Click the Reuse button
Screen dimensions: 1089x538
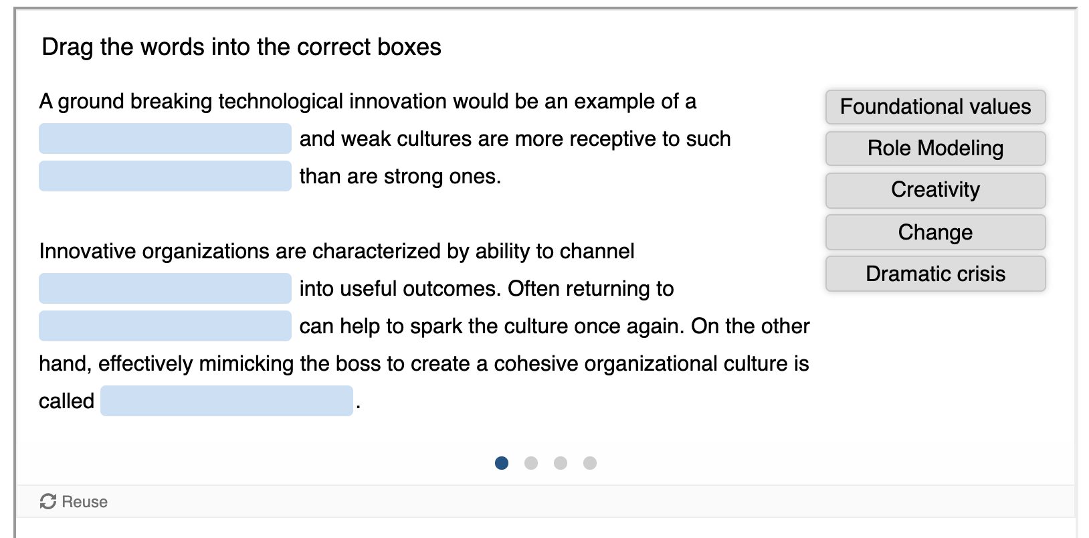[74, 501]
